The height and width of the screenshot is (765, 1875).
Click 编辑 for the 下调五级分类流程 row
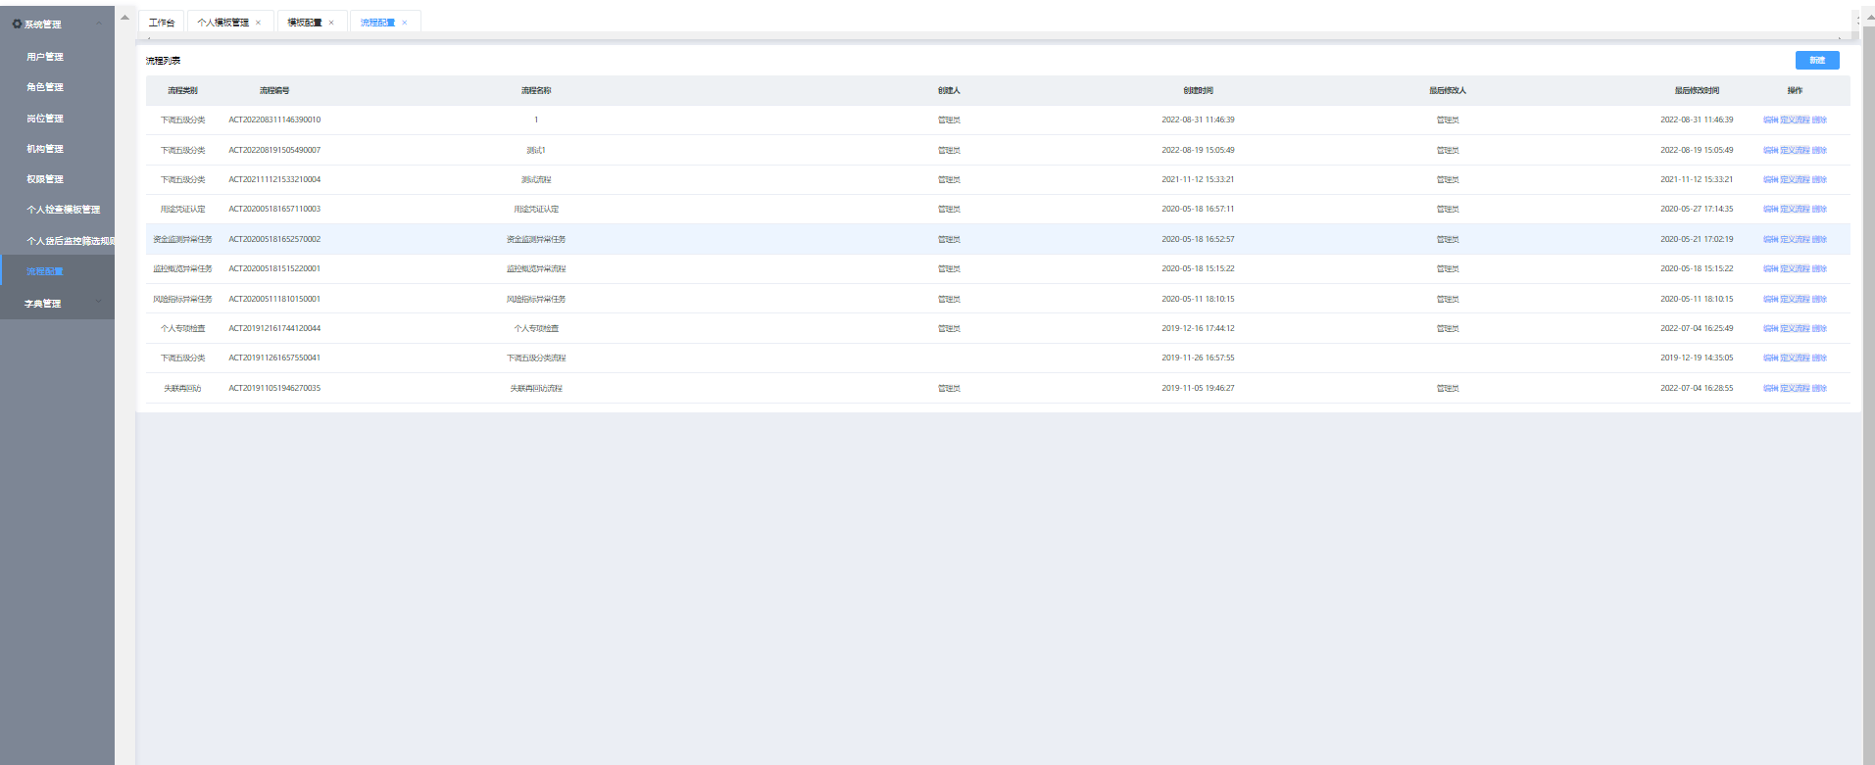point(1770,358)
